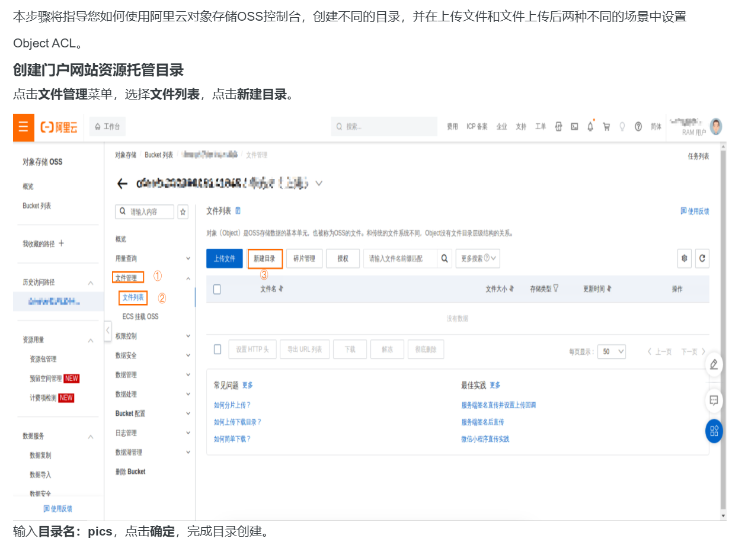The height and width of the screenshot is (545, 745).
Task: Open the floating pencil edit icon
Action: pos(714,364)
